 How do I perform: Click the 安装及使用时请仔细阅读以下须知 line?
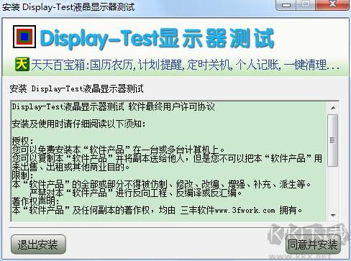(78, 124)
